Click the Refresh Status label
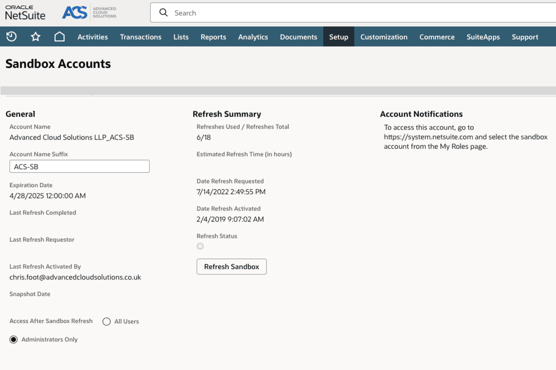Screen dimensions: 556x370 pos(217,236)
